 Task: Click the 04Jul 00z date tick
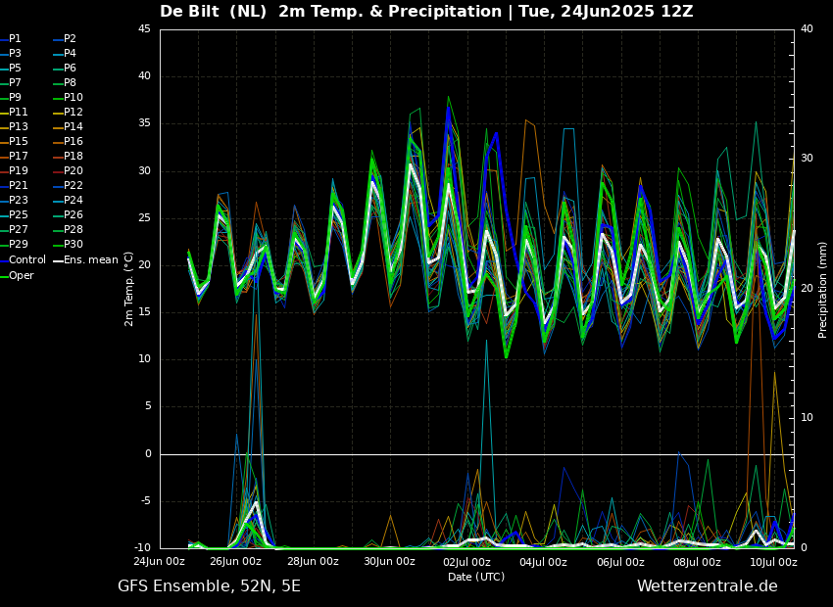[544, 562]
